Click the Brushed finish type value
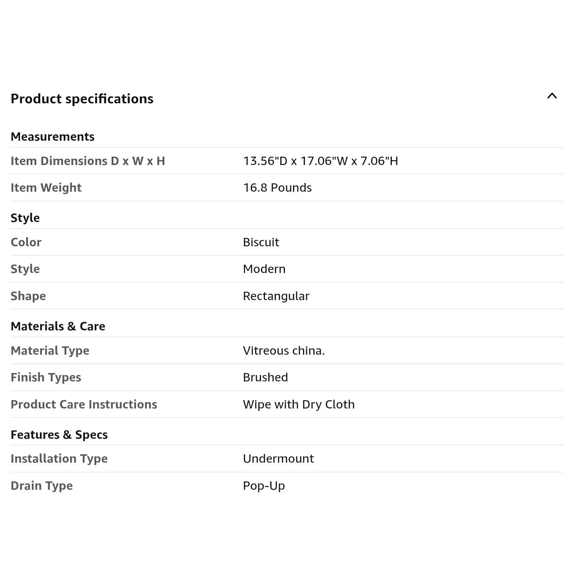This screenshot has width=574, height=574. pyautogui.click(x=265, y=377)
